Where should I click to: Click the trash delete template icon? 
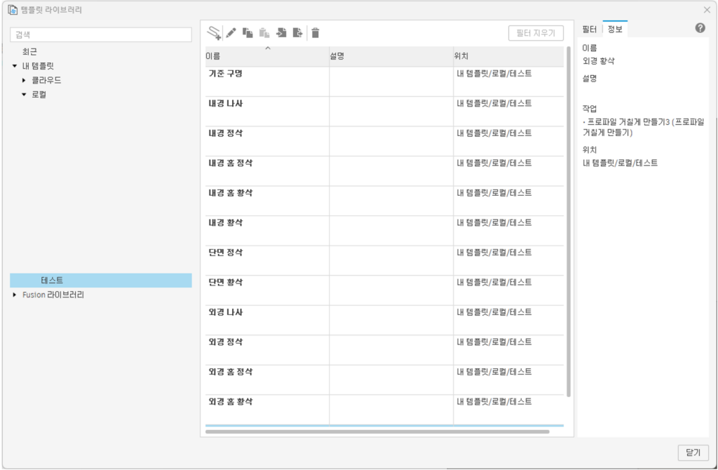(316, 33)
